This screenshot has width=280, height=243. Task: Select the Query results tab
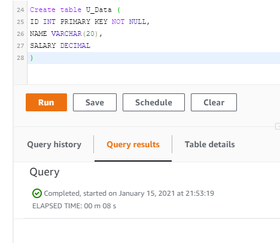133,144
